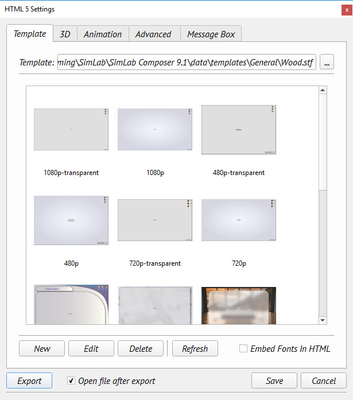Screen dimensions: 353x400
Task: Click the browse (...) button for template path
Action: pos(327,63)
